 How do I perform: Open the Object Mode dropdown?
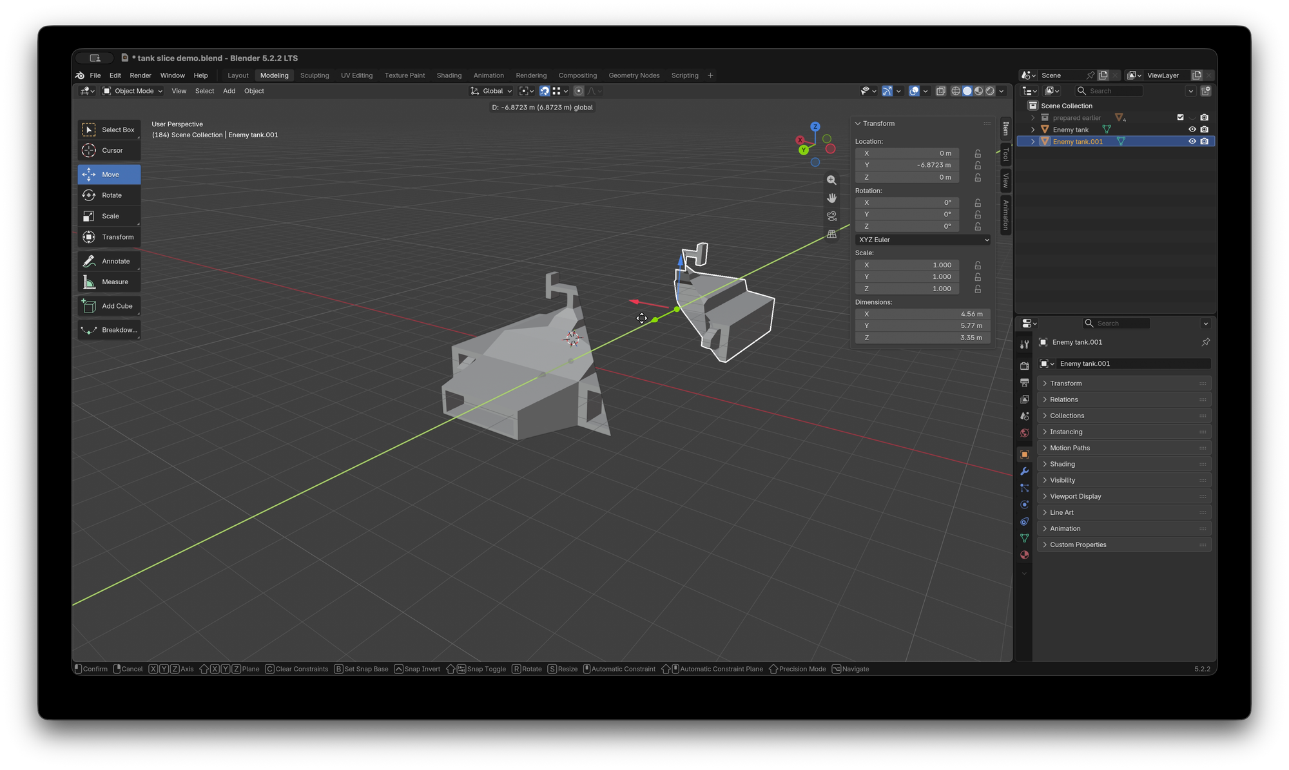[x=133, y=91]
